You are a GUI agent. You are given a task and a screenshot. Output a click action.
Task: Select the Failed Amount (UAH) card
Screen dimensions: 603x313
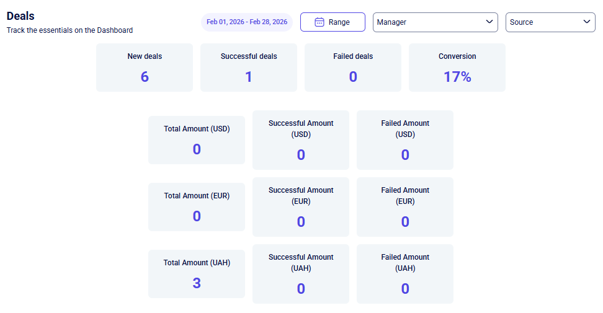(405, 274)
